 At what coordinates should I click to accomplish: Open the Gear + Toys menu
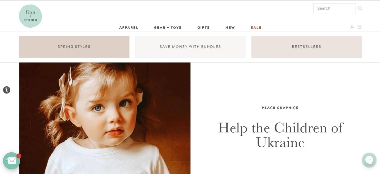(168, 27)
